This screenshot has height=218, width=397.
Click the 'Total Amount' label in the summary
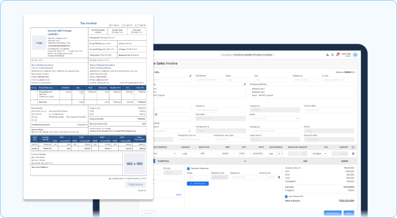click(x=293, y=201)
